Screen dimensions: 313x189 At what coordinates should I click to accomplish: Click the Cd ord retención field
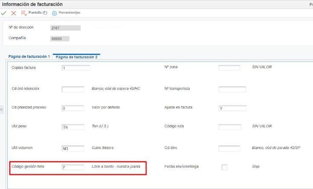pyautogui.click(x=73, y=89)
